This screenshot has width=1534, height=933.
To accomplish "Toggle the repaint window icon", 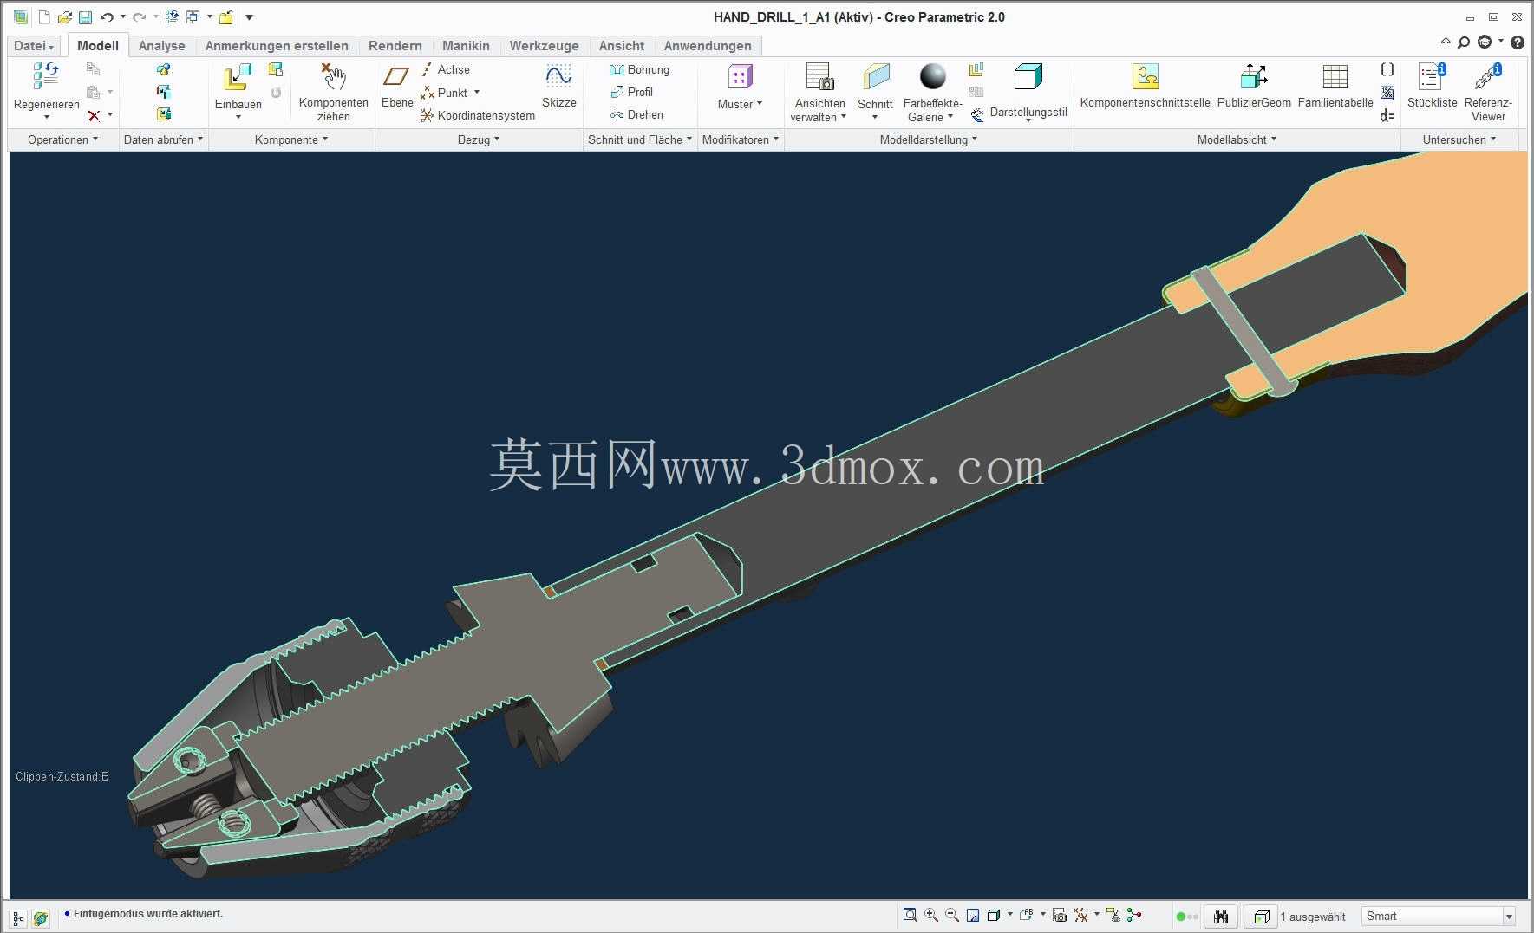I will tap(973, 915).
